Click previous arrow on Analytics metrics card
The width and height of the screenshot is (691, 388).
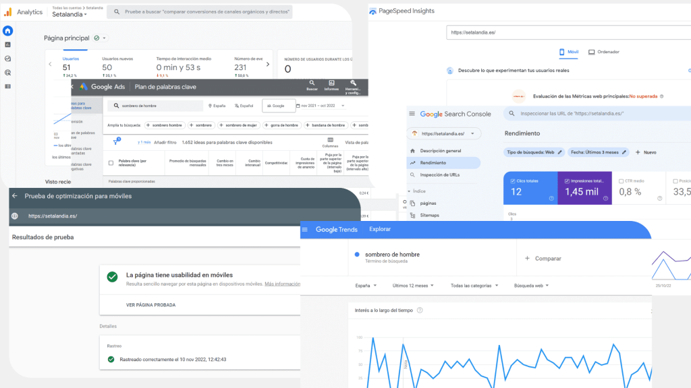[50, 64]
